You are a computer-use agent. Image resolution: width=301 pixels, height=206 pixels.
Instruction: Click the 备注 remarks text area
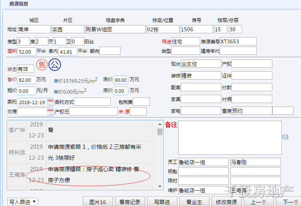pos(230,137)
